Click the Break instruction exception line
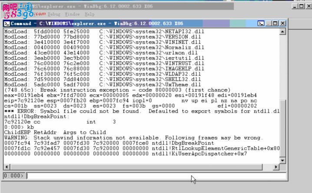312x193 pixels. click(x=117, y=90)
